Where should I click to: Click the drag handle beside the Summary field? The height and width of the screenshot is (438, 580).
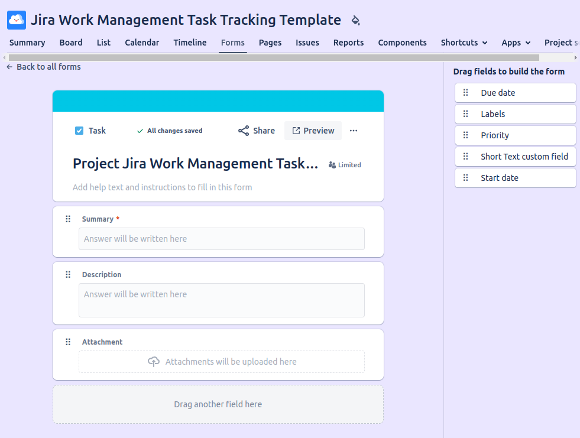(x=68, y=219)
